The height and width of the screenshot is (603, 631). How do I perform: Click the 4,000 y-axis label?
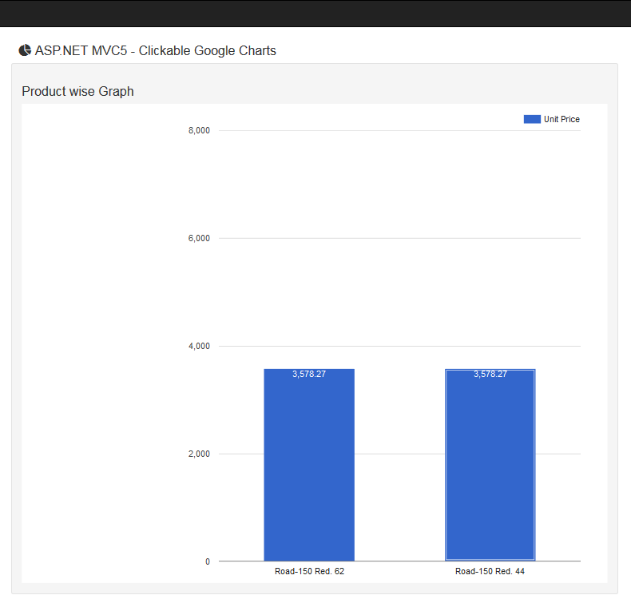(x=199, y=346)
